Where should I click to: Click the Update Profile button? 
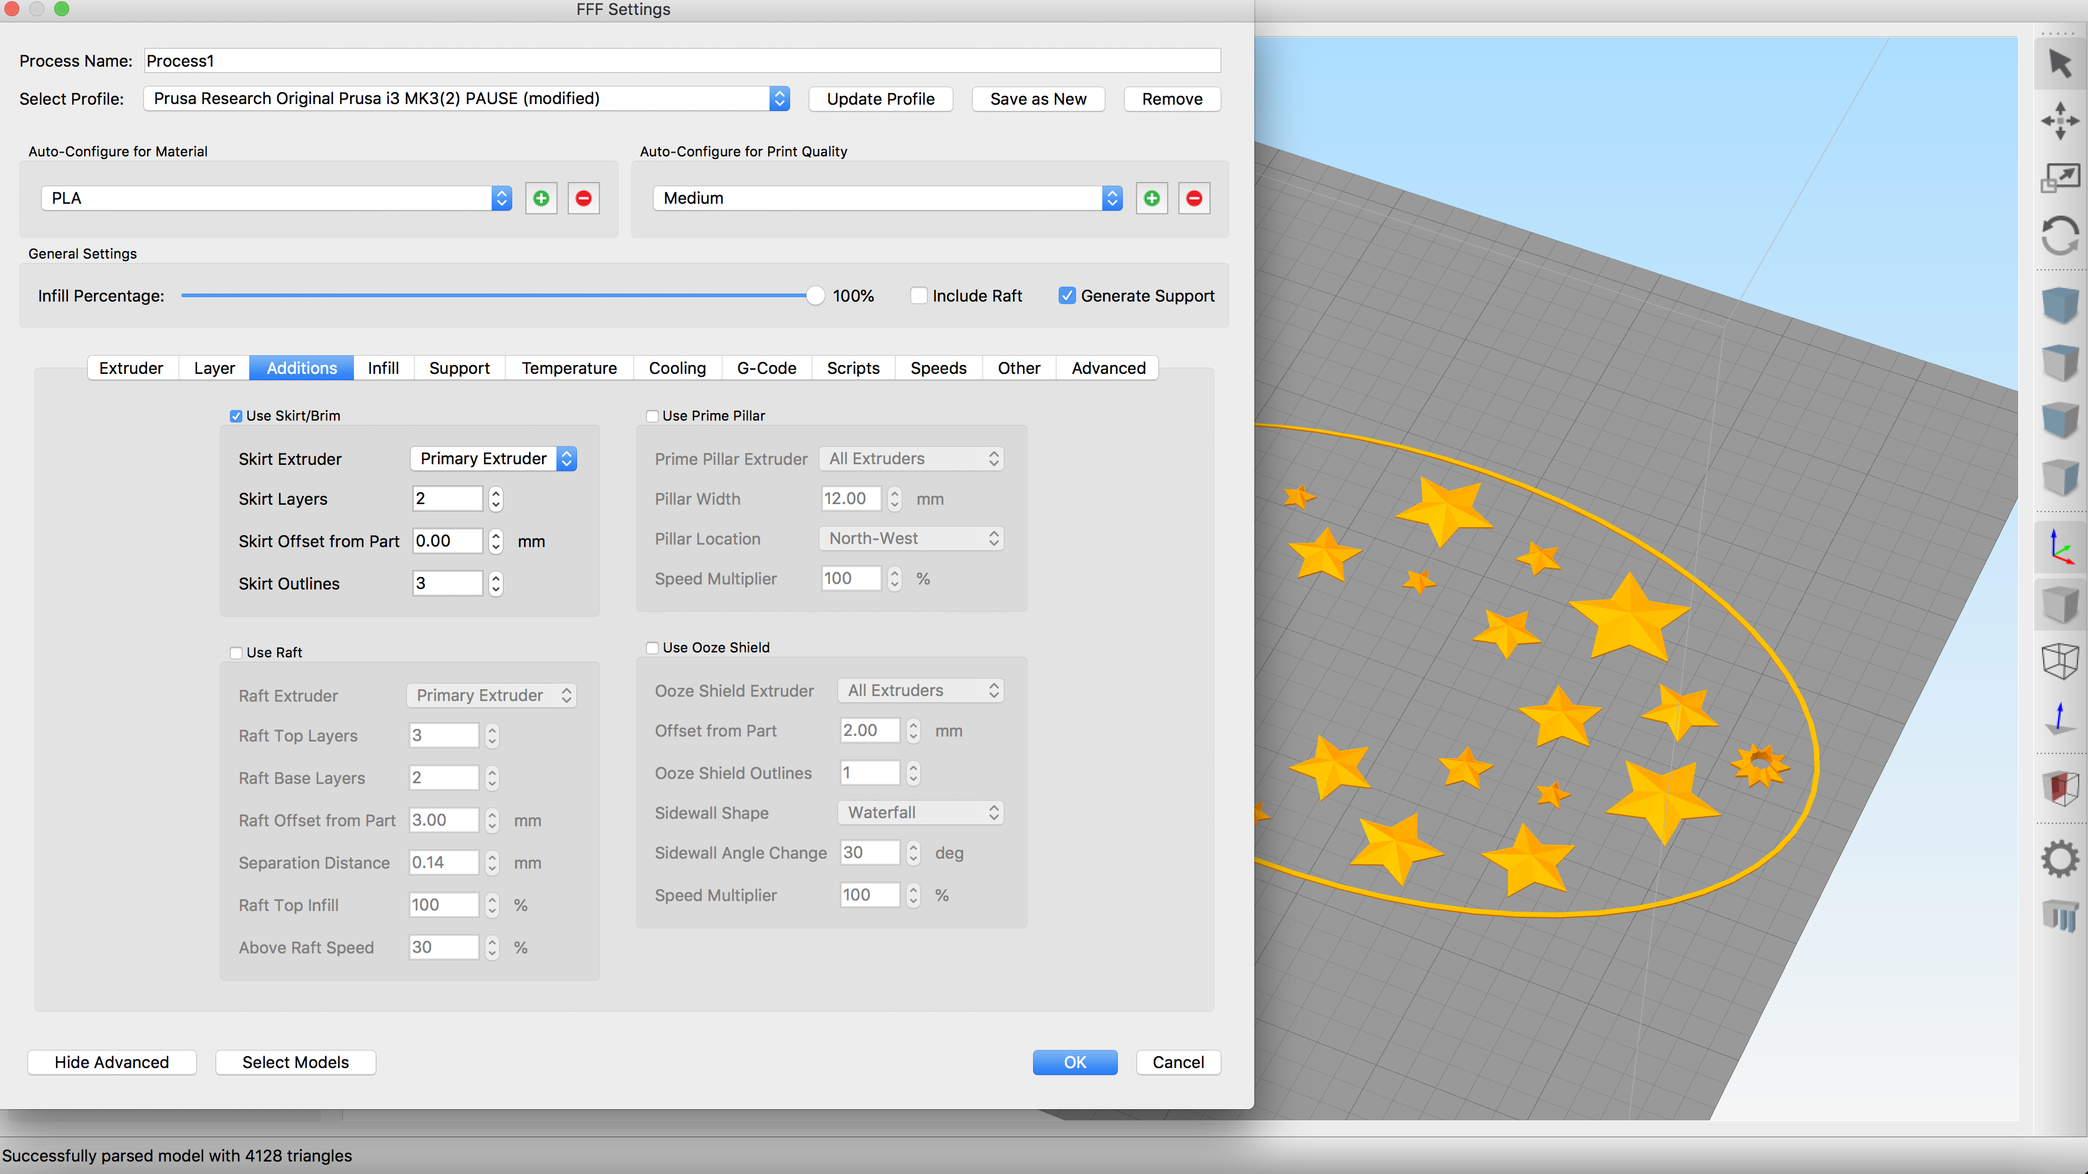(880, 99)
